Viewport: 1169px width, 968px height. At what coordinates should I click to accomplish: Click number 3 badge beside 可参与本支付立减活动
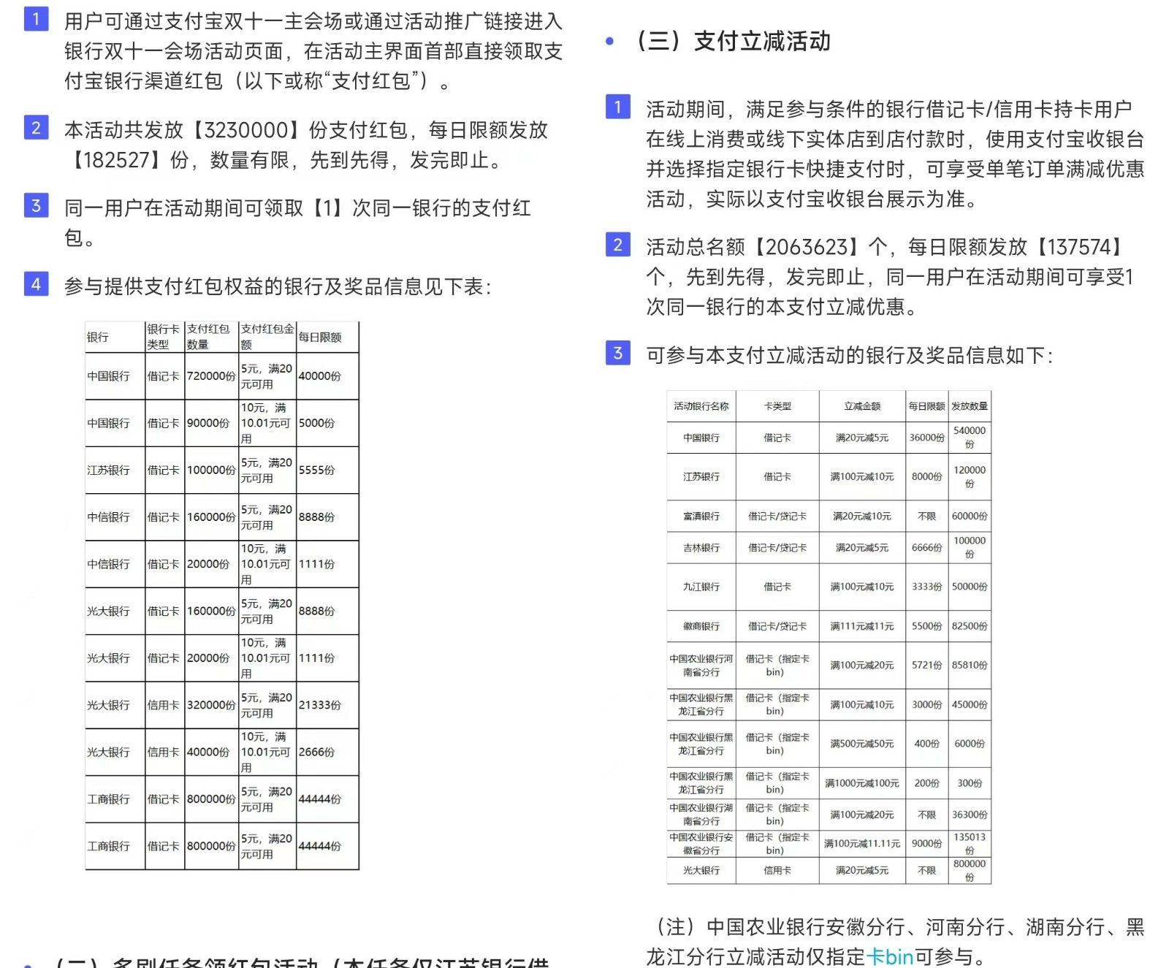coord(617,353)
